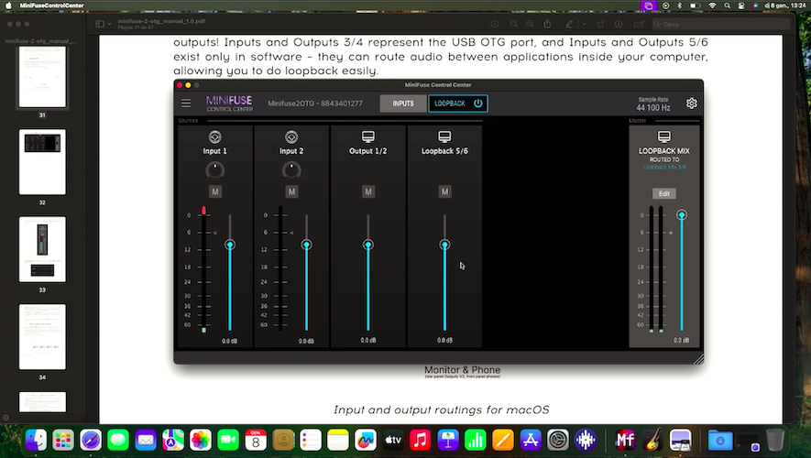Open the MiniFuse app in the Dock
The height and width of the screenshot is (458, 811).
click(x=626, y=441)
